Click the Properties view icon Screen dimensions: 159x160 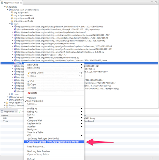2,112
